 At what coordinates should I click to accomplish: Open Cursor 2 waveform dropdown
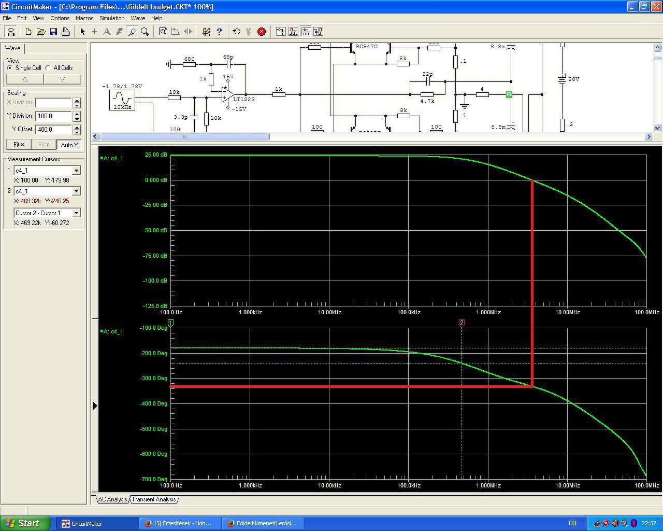click(76, 191)
